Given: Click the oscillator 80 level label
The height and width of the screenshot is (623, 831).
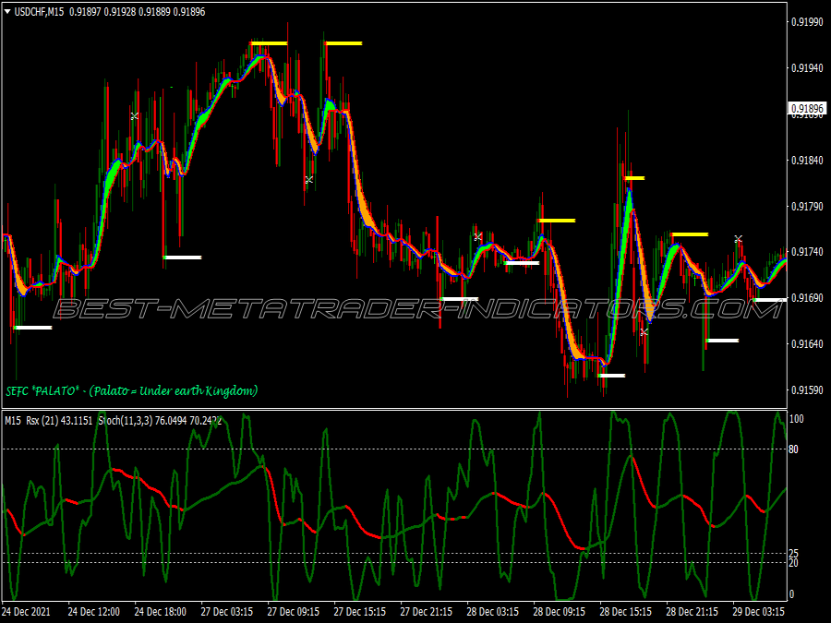Looking at the screenshot, I should point(793,449).
